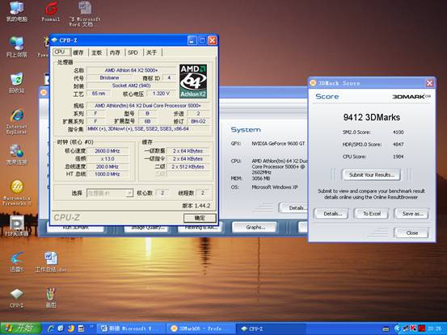The height and width of the screenshot is (335, 447).
Task: Open the CPU-Z desktop shortcut
Action: coord(17,298)
